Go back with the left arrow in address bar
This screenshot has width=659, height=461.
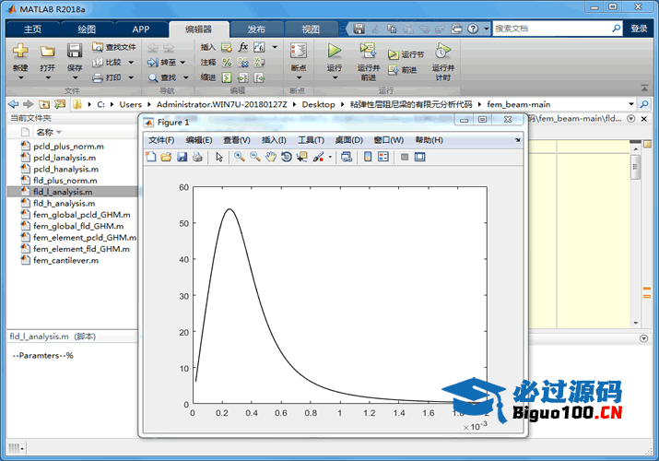[x=14, y=104]
